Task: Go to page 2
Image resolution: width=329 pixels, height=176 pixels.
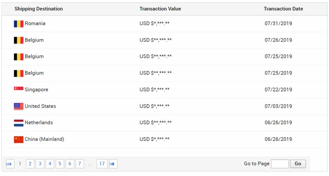Action: [x=30, y=164]
